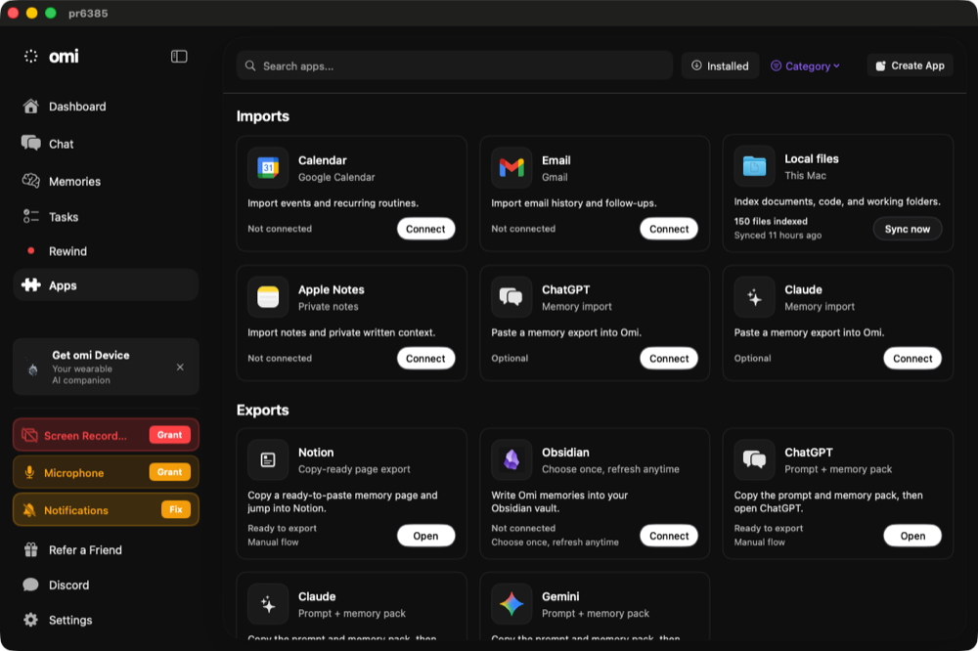Viewport: 978px width, 651px height.
Task: Open the Notion export
Action: [x=426, y=536]
